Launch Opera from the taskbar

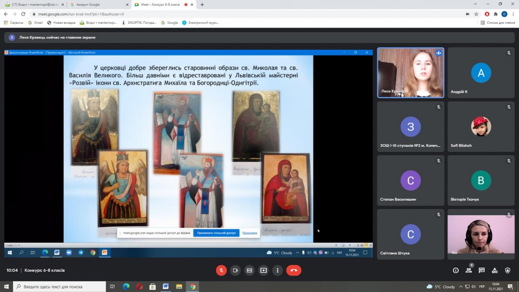click(x=139, y=286)
